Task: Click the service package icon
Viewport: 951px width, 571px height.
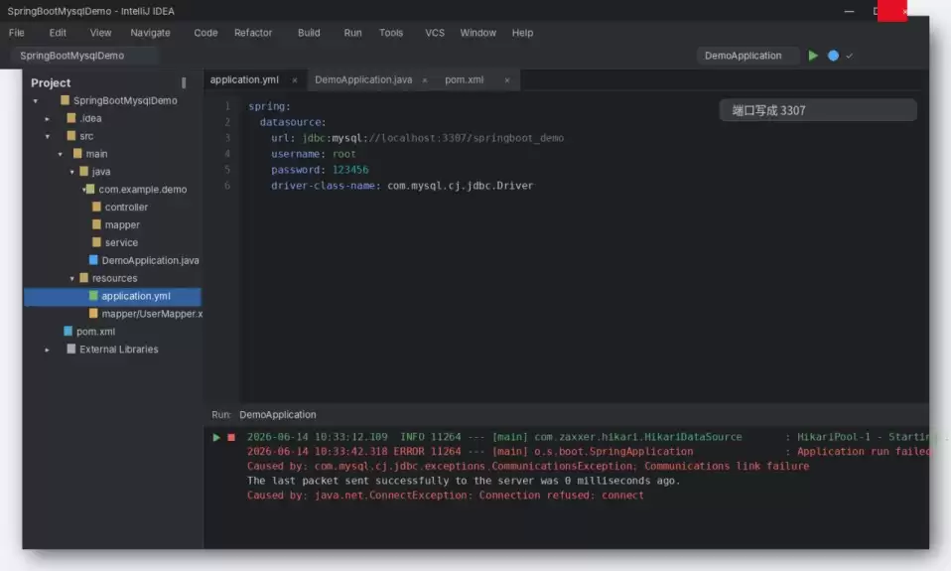Action: pyautogui.click(x=96, y=242)
